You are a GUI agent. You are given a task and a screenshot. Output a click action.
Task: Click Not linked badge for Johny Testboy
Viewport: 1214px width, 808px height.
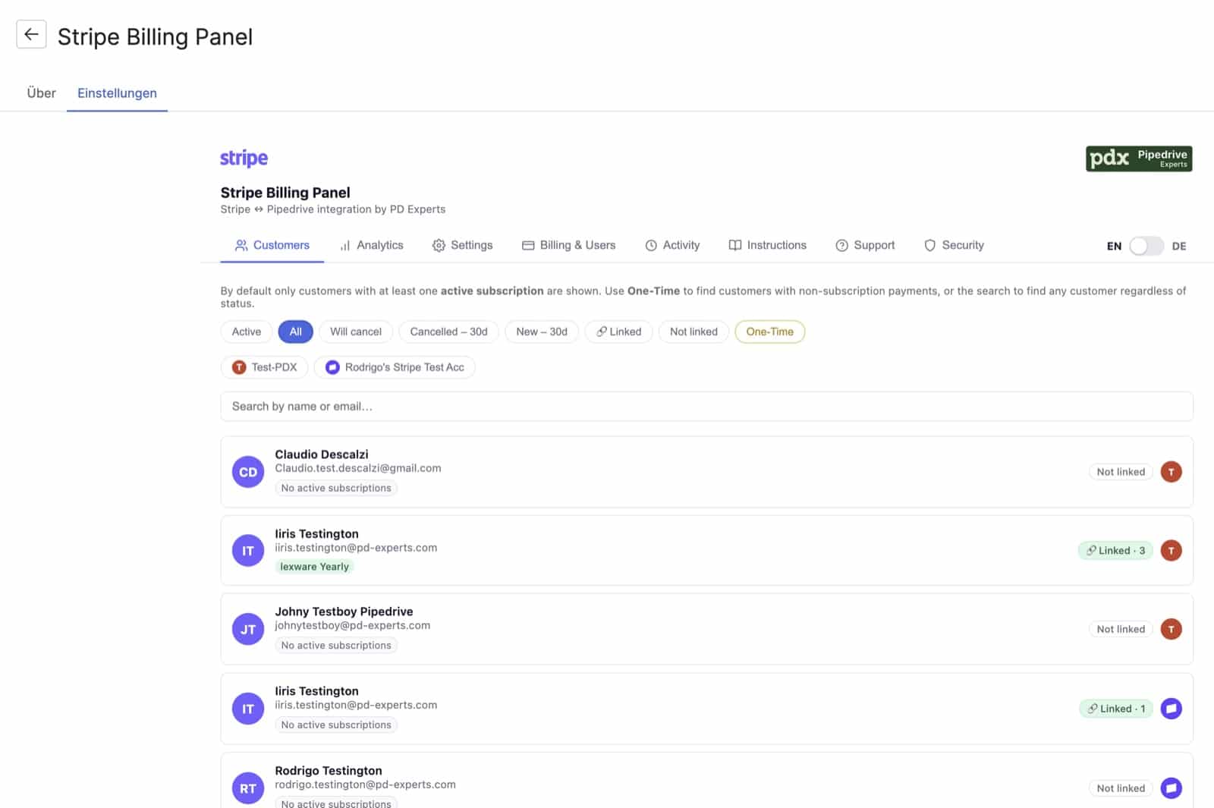[x=1121, y=629]
